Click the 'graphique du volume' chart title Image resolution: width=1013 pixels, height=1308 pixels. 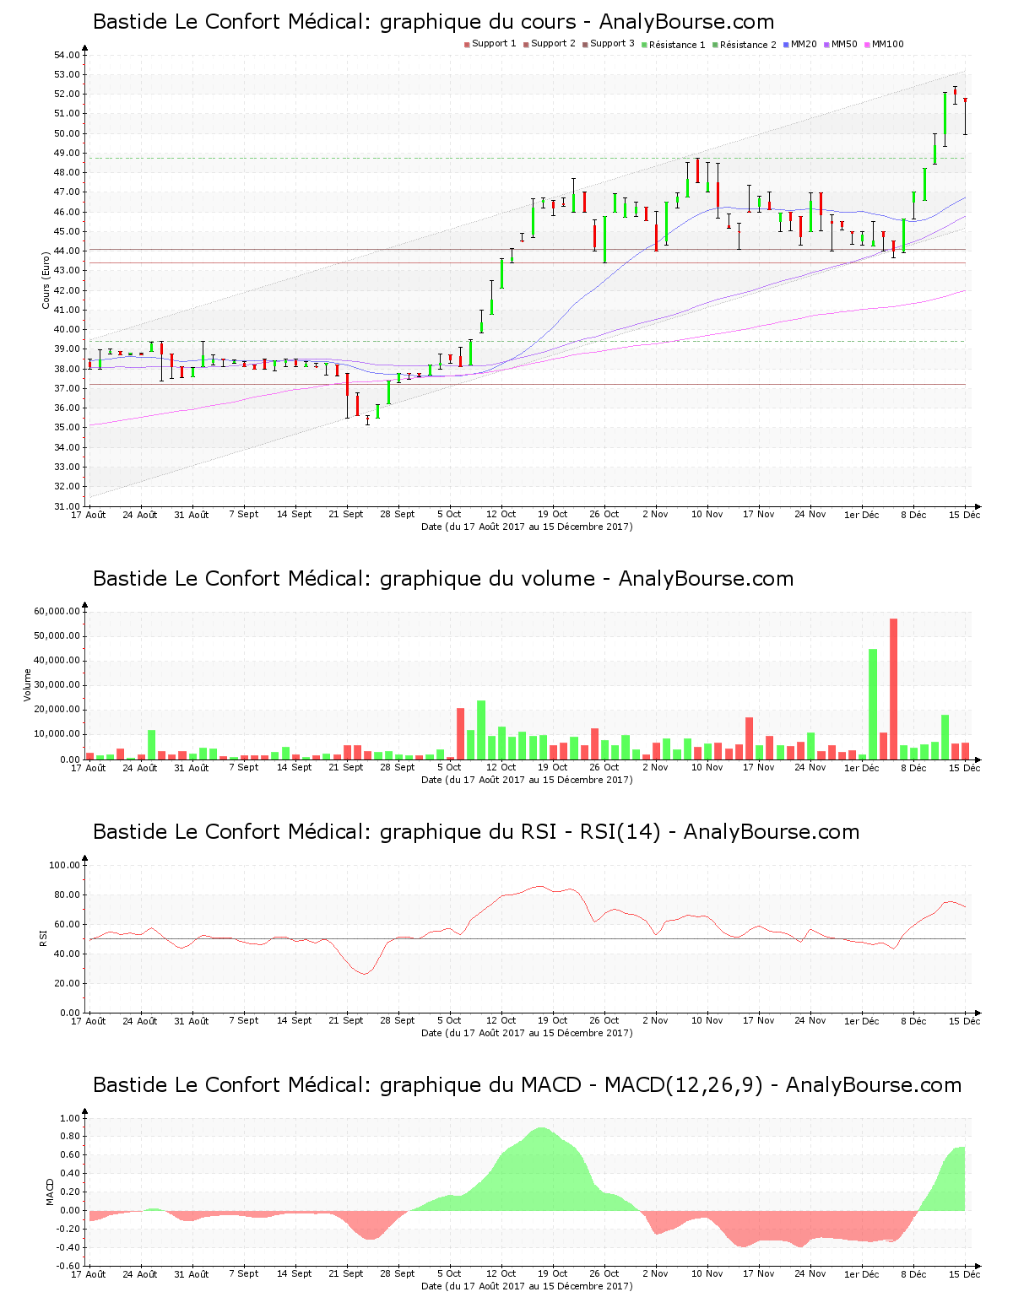443,579
